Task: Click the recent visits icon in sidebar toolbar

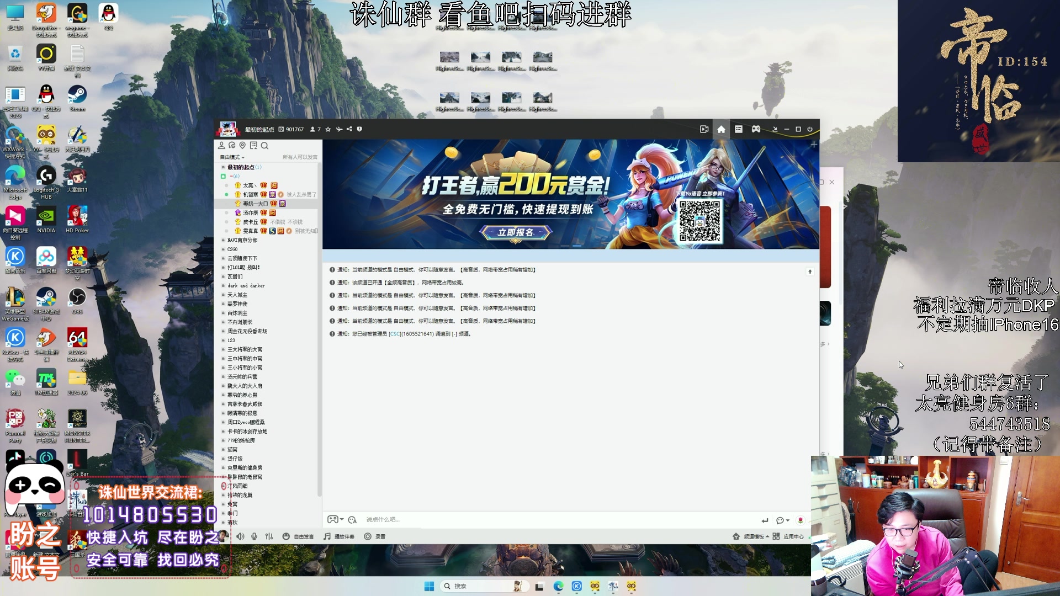Action: pyautogui.click(x=232, y=145)
